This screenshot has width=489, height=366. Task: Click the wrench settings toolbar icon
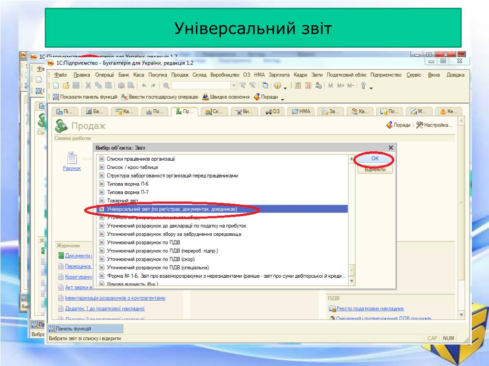click(x=363, y=85)
